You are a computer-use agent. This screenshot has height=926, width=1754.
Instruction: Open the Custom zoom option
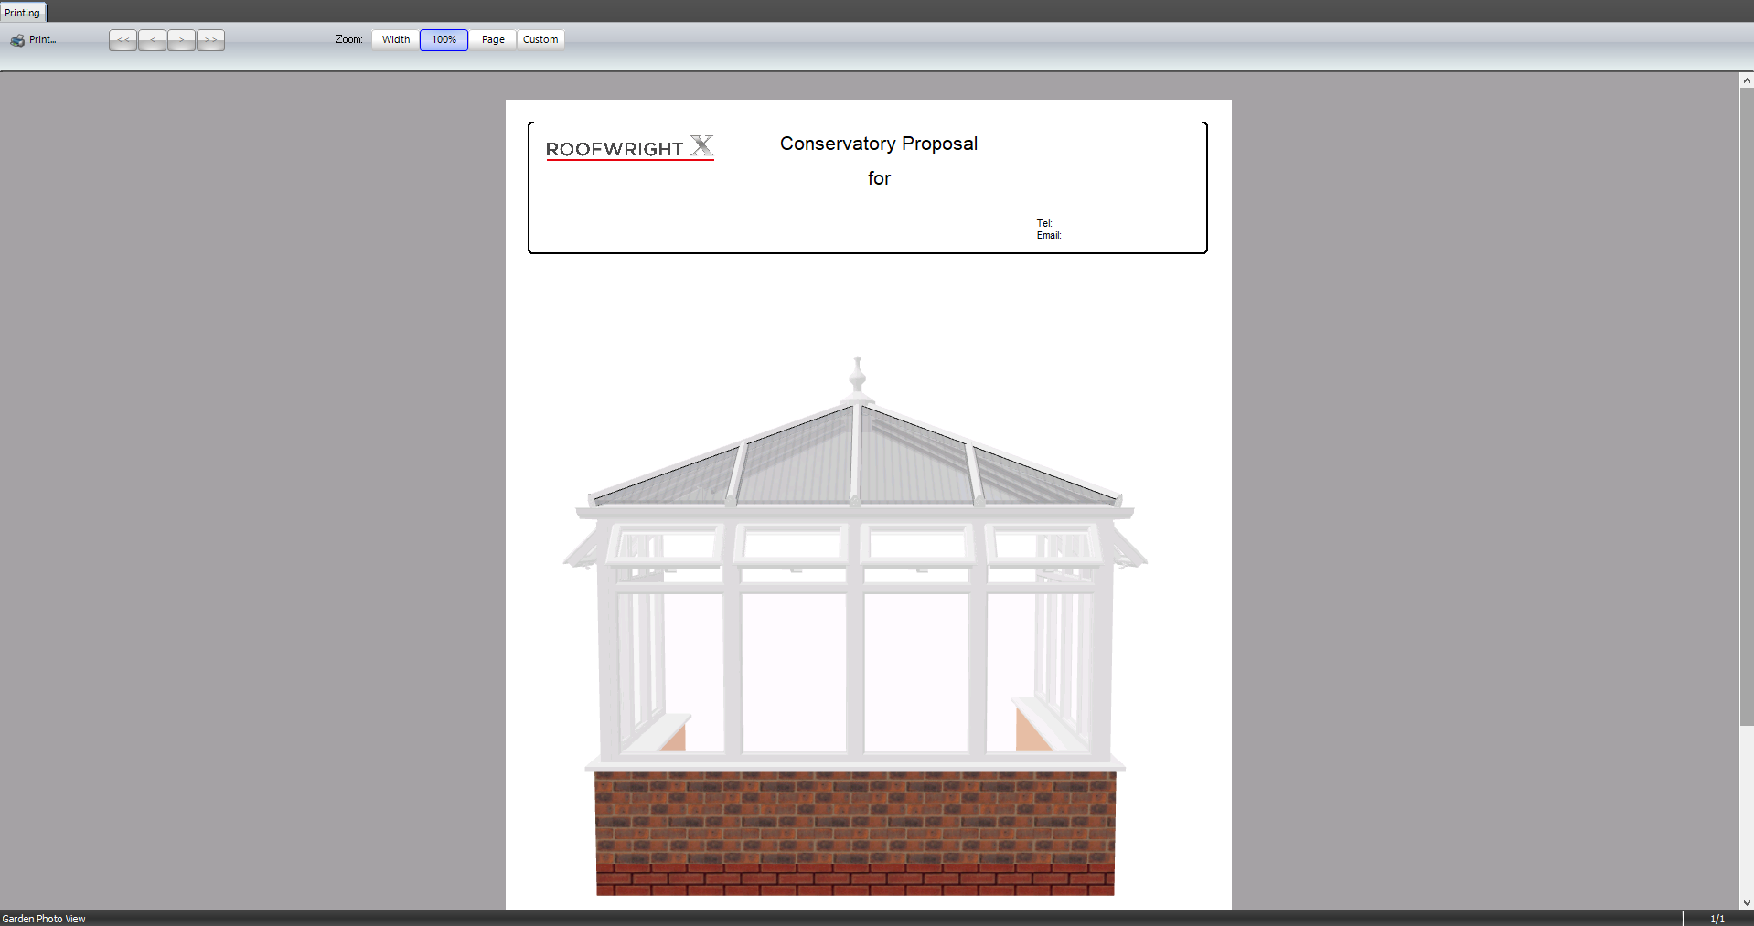point(540,40)
